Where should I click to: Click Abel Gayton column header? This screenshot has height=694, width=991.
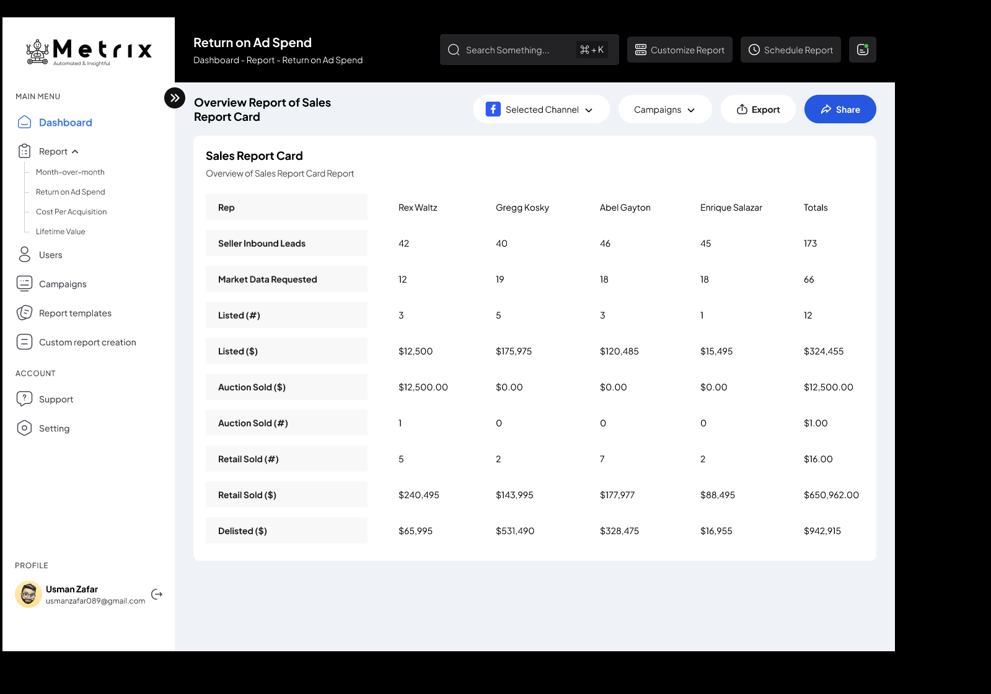625,207
